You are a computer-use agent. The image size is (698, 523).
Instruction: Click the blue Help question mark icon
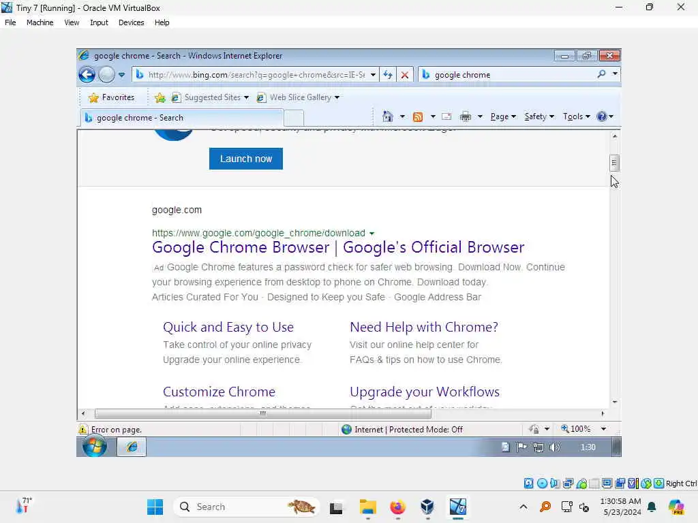[x=602, y=116]
